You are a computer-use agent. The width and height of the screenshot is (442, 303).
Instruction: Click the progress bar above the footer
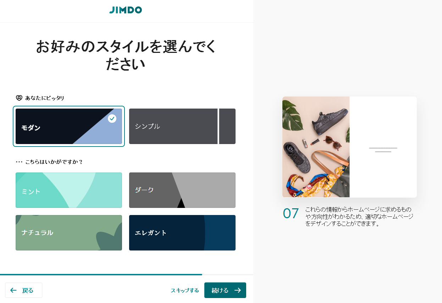click(x=127, y=275)
